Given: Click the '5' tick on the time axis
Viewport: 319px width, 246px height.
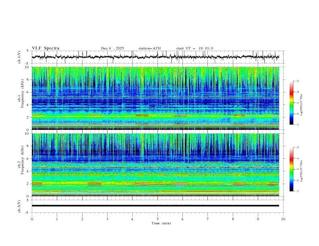Looking at the screenshot, I should coord(157,219).
